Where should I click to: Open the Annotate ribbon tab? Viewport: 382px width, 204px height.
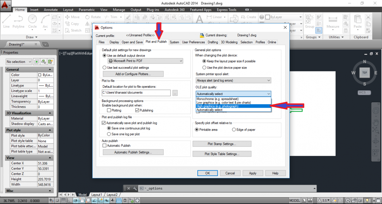point(51,10)
